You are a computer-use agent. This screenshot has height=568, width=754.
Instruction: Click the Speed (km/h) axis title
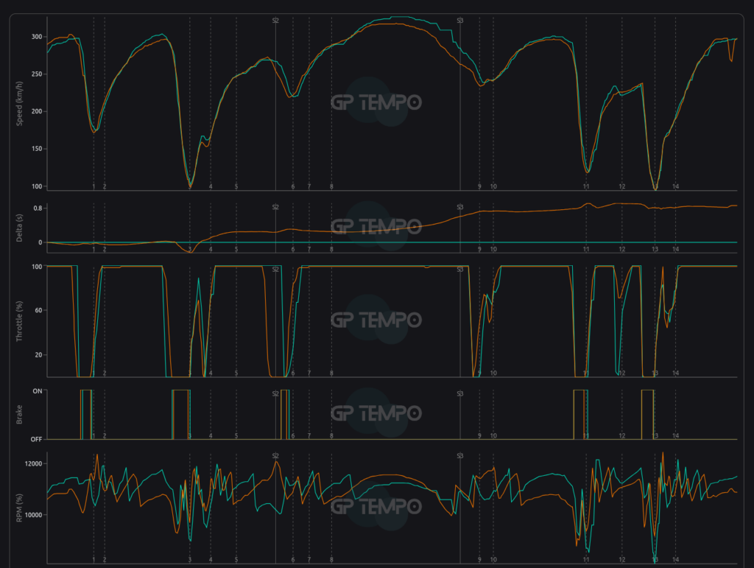point(20,102)
